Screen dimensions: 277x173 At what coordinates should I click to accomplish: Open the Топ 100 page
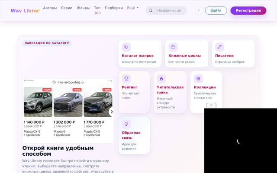97,10
